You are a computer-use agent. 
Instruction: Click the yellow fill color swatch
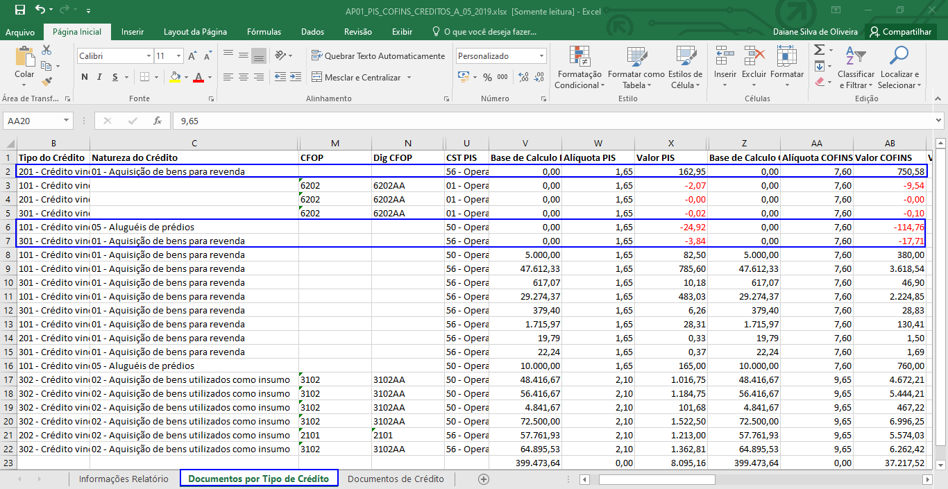[174, 77]
